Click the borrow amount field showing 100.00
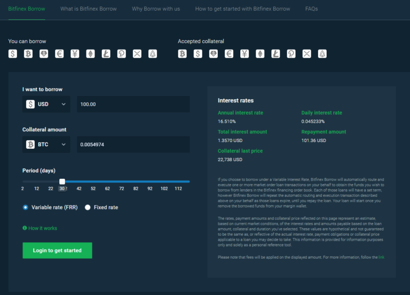 click(x=133, y=104)
